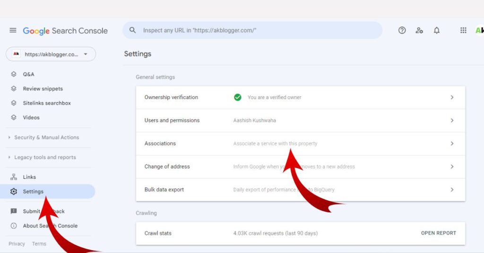Expand Security & Manual Actions section
The height and width of the screenshot is (253, 484).
tap(46, 137)
